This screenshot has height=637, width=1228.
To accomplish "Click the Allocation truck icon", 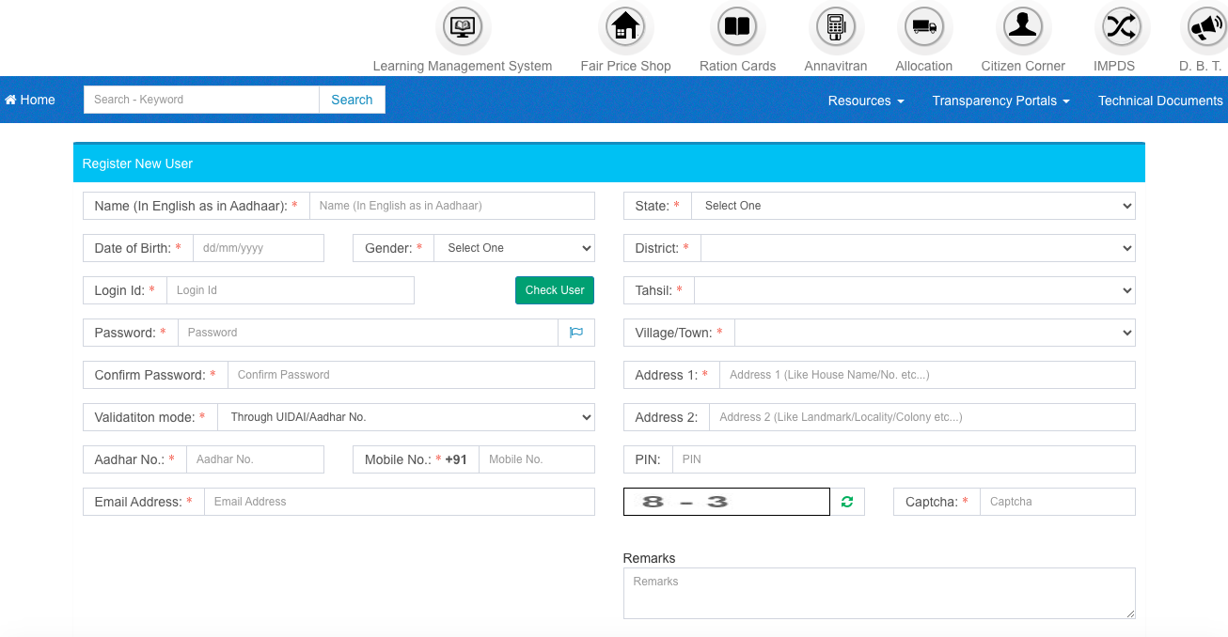I will 923,27.
